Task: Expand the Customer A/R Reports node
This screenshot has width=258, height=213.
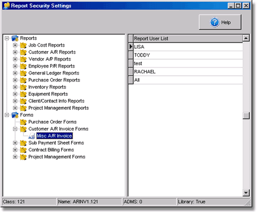Action: point(15,52)
